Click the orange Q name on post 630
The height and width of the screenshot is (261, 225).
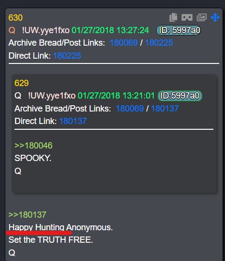pos(12,30)
